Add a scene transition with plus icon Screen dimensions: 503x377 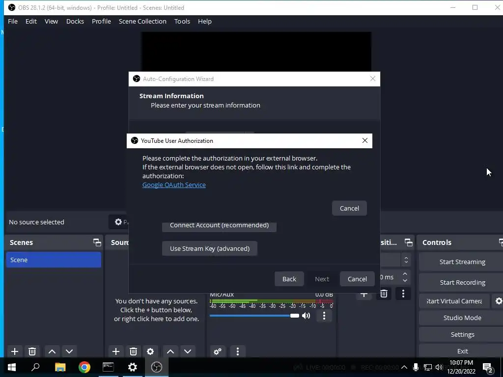click(x=364, y=295)
